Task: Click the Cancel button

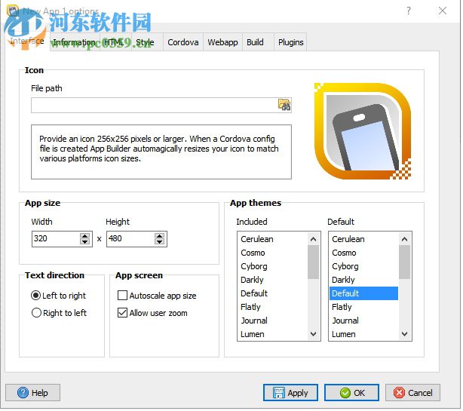Action: [x=413, y=393]
